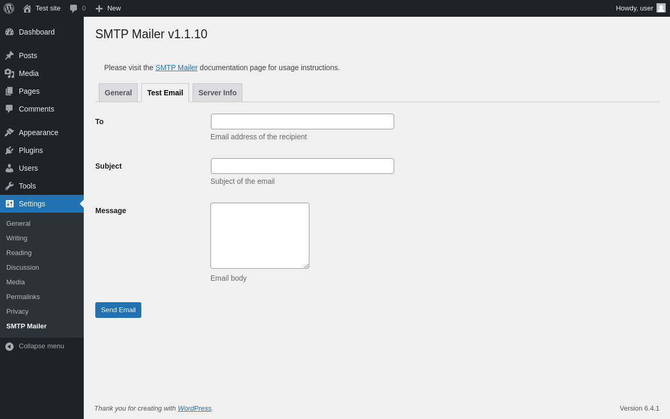Follow the SMTP Mailer documentation link

176,68
